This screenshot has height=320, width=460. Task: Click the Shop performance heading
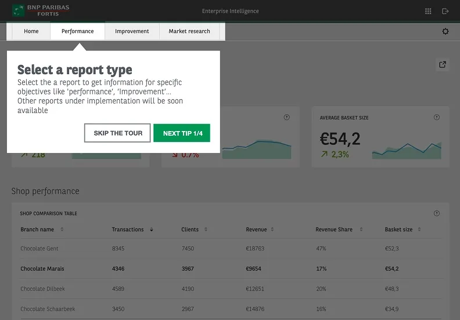coord(45,191)
